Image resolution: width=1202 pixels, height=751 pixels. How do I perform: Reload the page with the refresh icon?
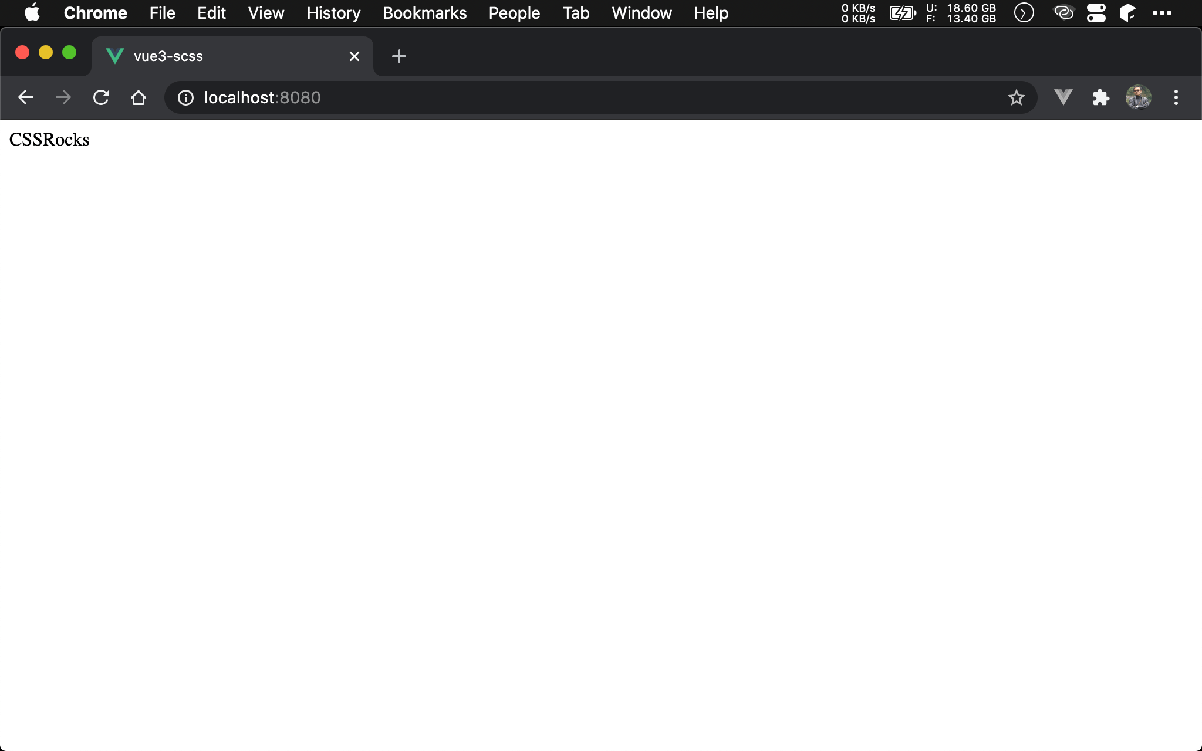click(x=101, y=97)
